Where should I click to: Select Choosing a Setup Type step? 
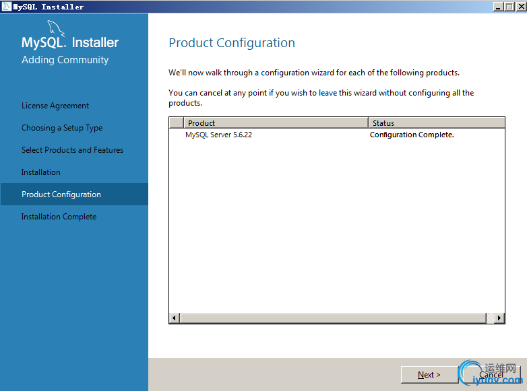pyautogui.click(x=62, y=128)
